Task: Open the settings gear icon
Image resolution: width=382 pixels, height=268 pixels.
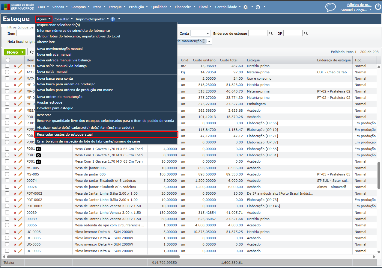Action: click(246, 7)
